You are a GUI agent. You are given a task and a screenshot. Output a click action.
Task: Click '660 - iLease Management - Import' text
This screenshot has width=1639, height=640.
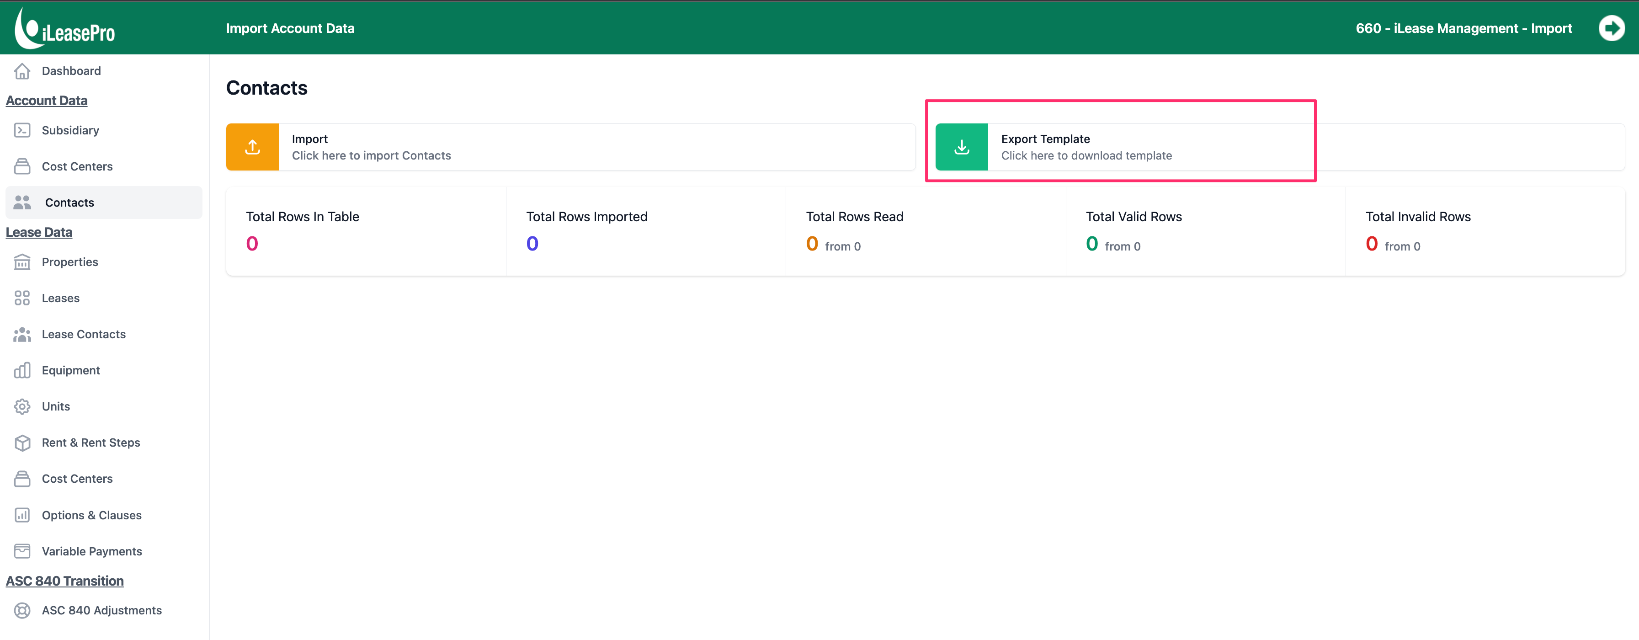tap(1463, 28)
